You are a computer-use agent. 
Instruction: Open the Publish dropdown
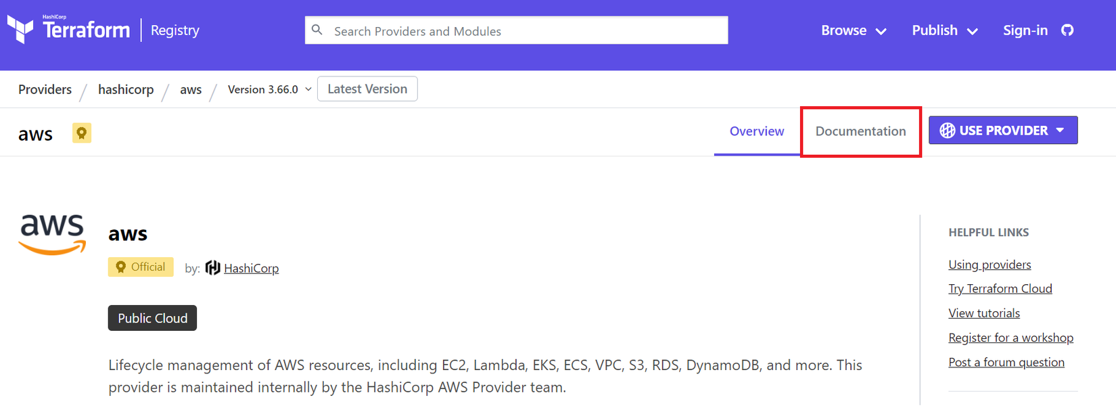(944, 30)
